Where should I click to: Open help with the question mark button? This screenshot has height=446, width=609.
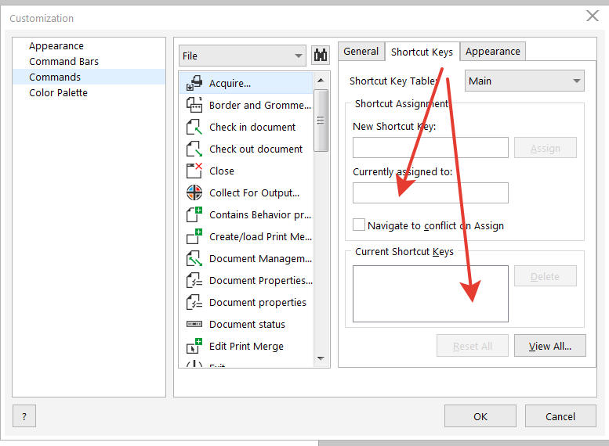[24, 416]
